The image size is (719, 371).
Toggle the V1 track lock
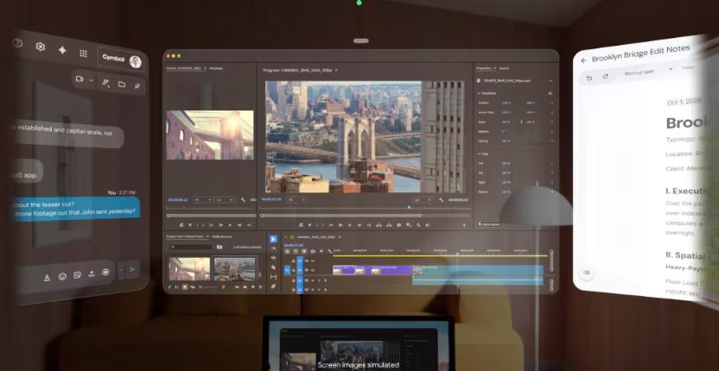[294, 270]
